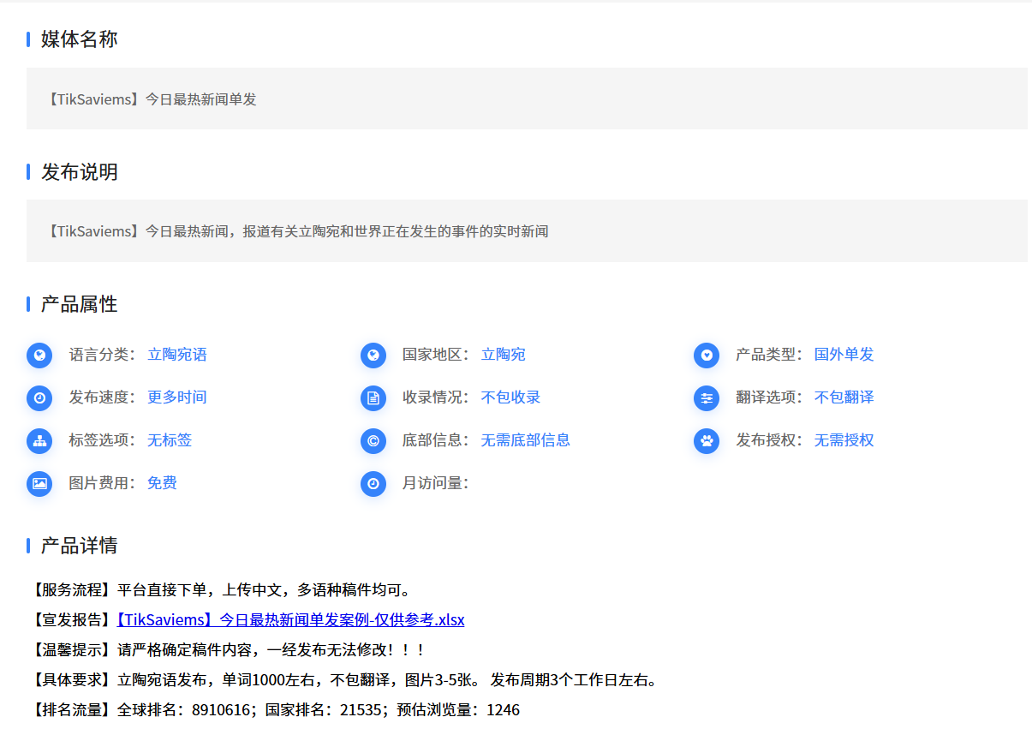1032x747 pixels.
Task: Click the clock icon beside 月访问量
Action: pyautogui.click(x=373, y=483)
